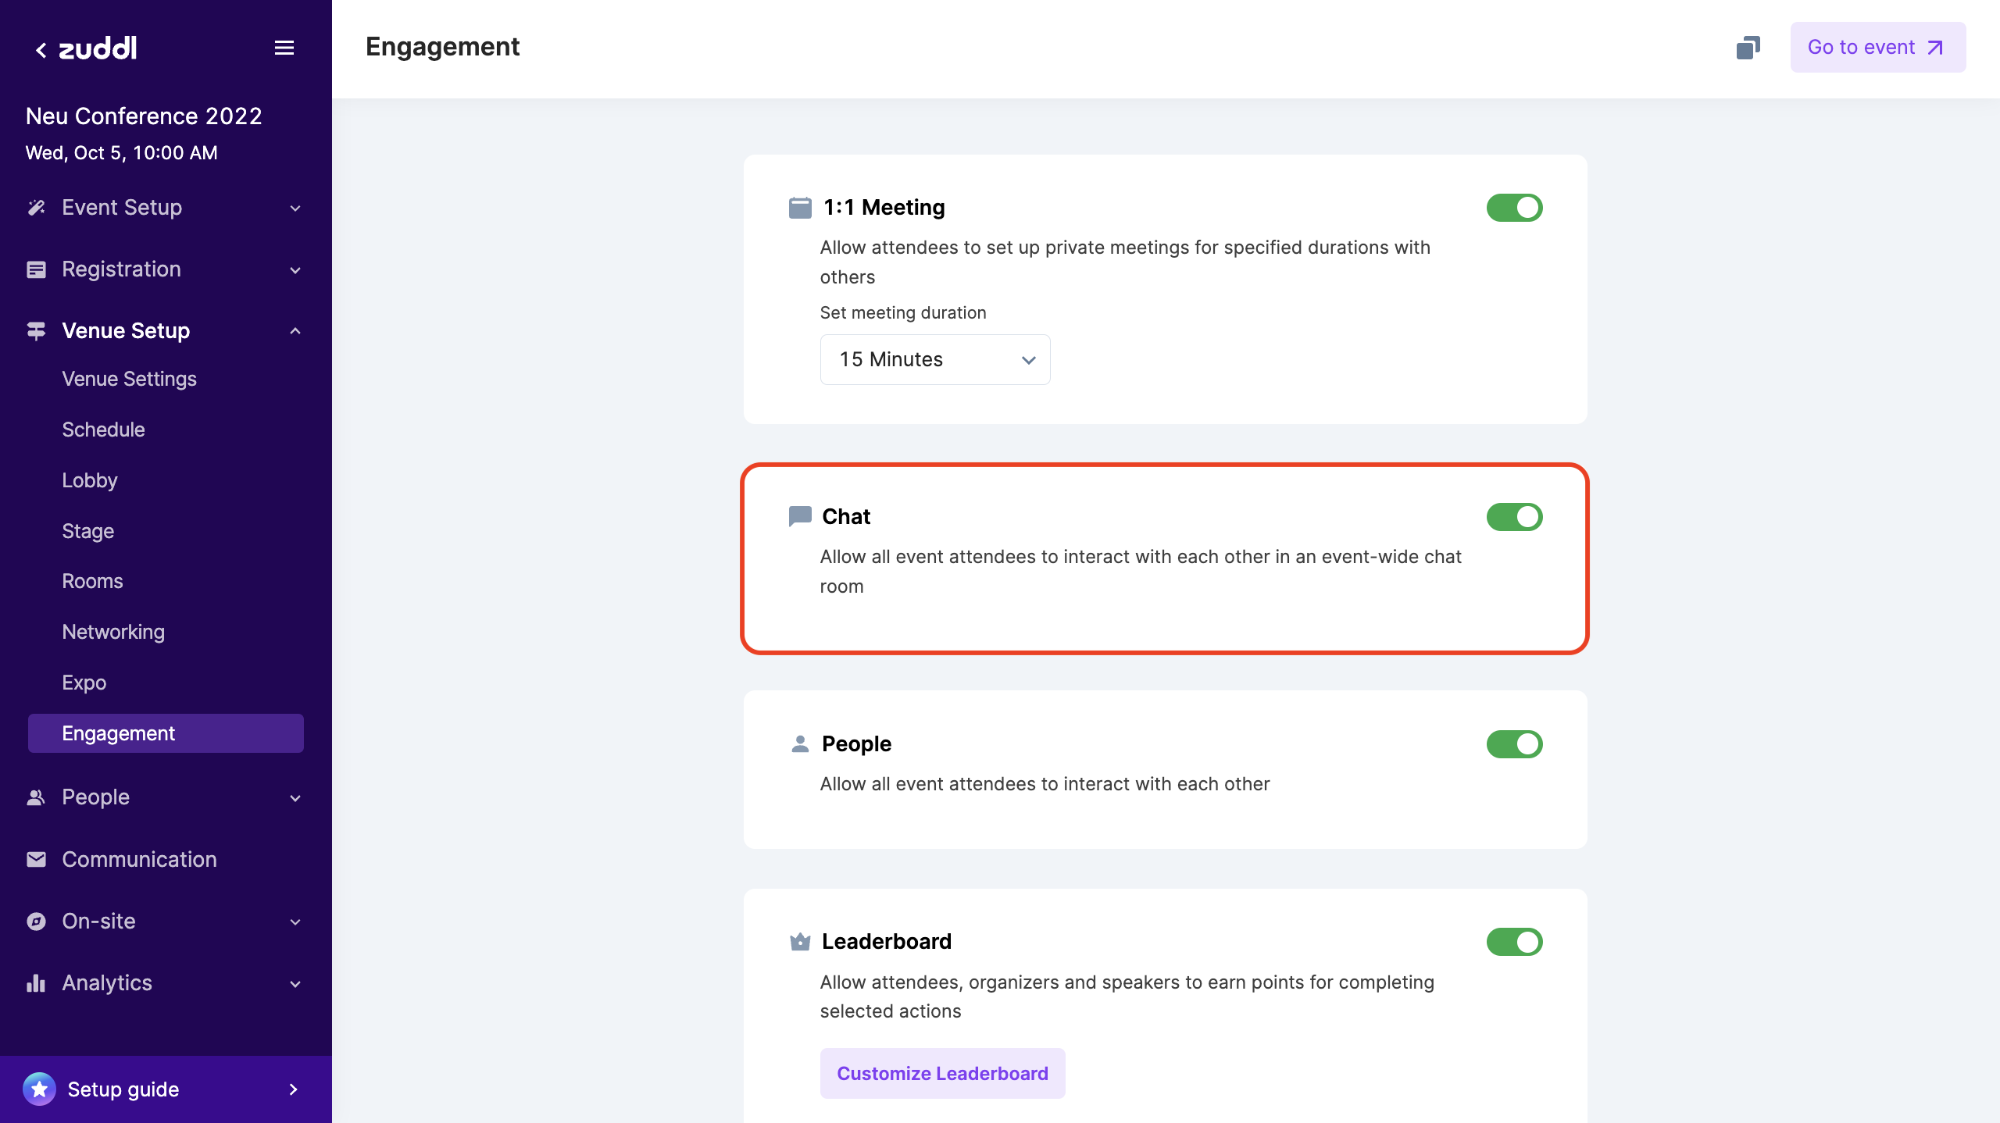
Task: Toggle the 1:1 Meeting feature off
Action: tap(1514, 207)
